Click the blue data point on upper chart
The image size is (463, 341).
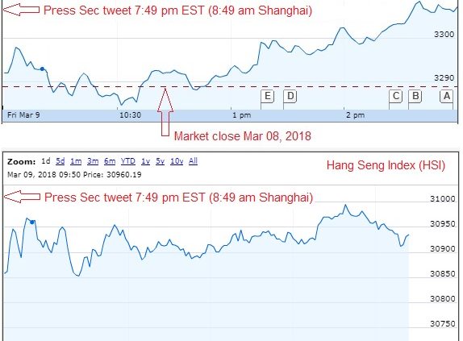point(42,69)
